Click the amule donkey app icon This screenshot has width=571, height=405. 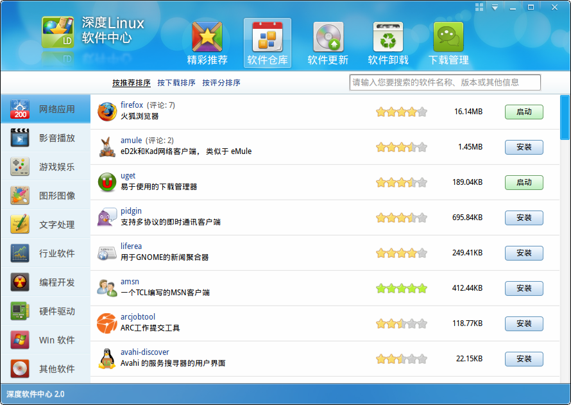tap(107, 147)
